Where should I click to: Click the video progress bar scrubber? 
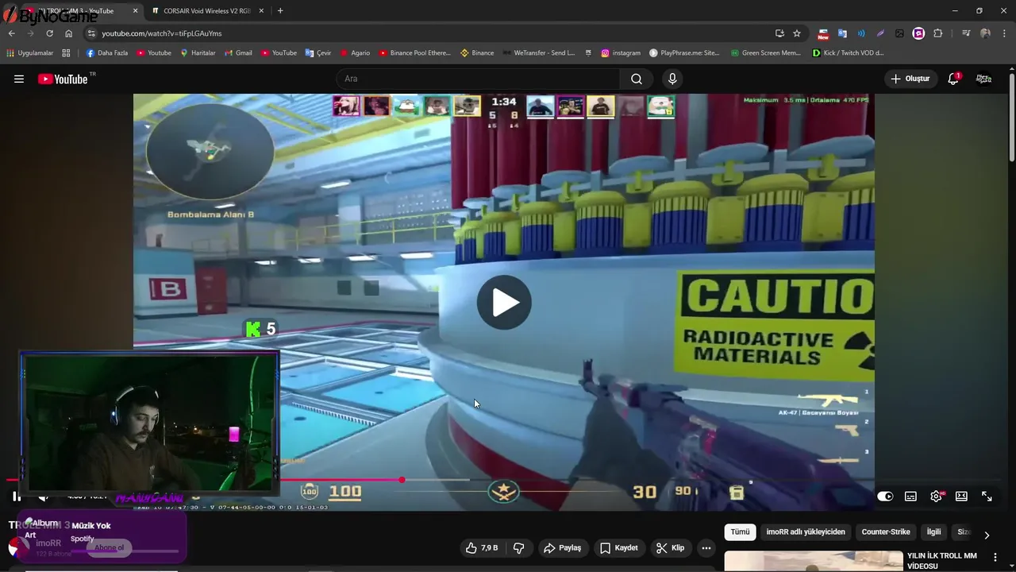[x=402, y=480]
